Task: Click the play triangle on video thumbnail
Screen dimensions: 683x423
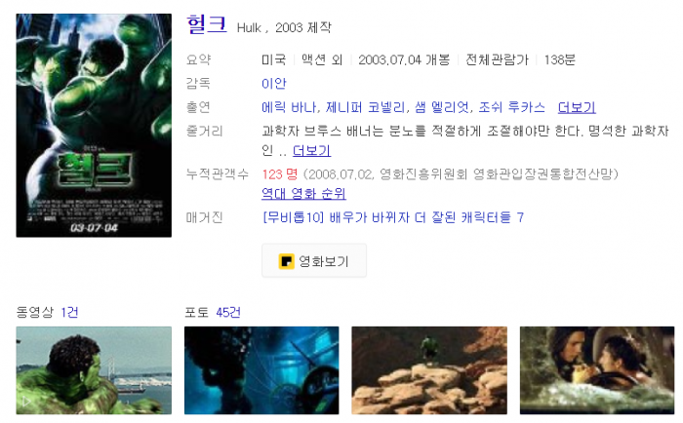Action: (26, 402)
